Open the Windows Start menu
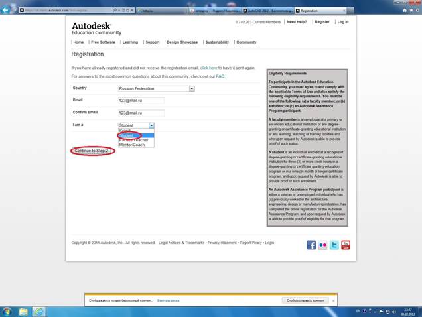Viewport: 422px width, 317px height. pyautogui.click(x=7, y=312)
